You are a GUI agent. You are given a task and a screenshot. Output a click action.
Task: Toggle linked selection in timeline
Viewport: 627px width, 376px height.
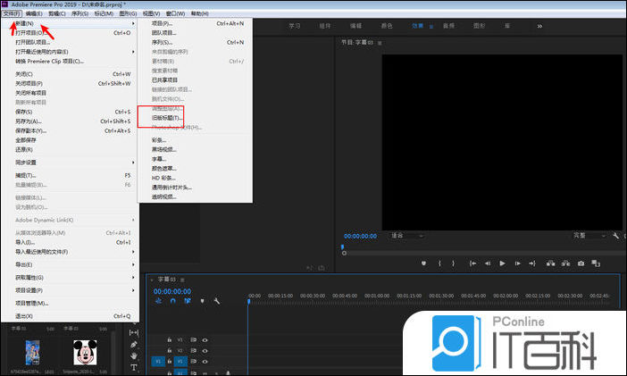click(188, 301)
